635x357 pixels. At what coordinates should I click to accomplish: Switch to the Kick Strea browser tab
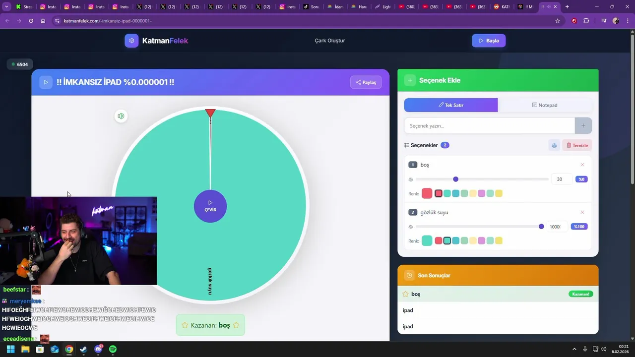(24, 7)
